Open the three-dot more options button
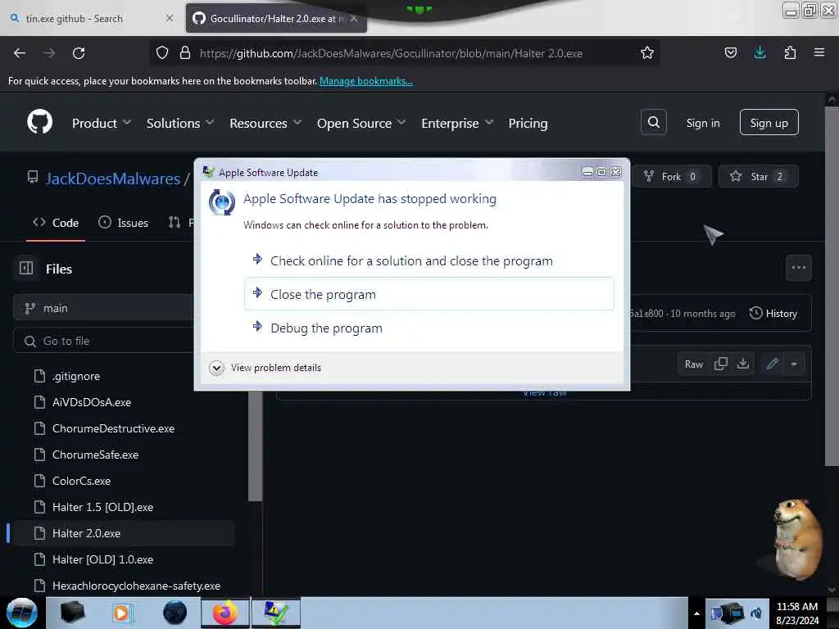 click(x=798, y=268)
